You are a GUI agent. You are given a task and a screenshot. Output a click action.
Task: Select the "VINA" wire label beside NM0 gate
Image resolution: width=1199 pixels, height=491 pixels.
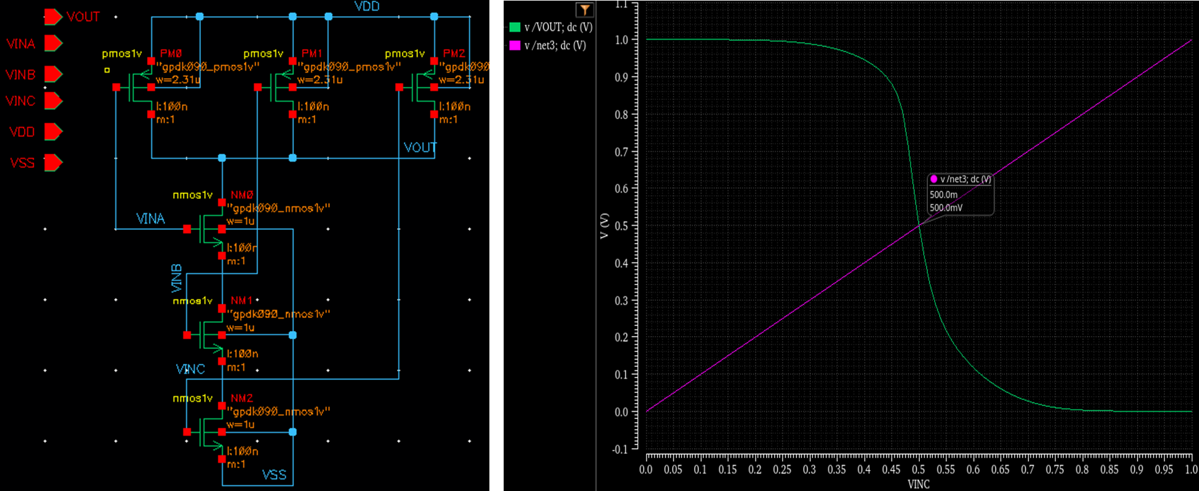(151, 219)
